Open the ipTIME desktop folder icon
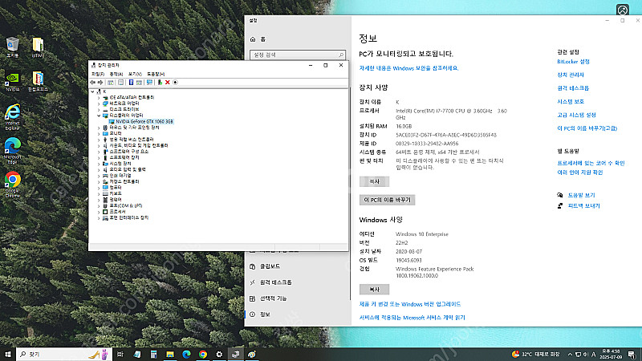This screenshot has height=361, width=642. click(38, 47)
